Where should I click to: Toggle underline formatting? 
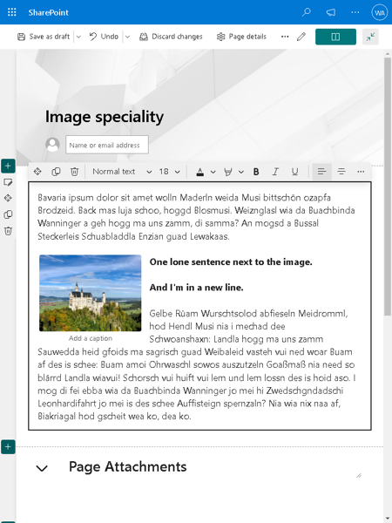(x=294, y=172)
